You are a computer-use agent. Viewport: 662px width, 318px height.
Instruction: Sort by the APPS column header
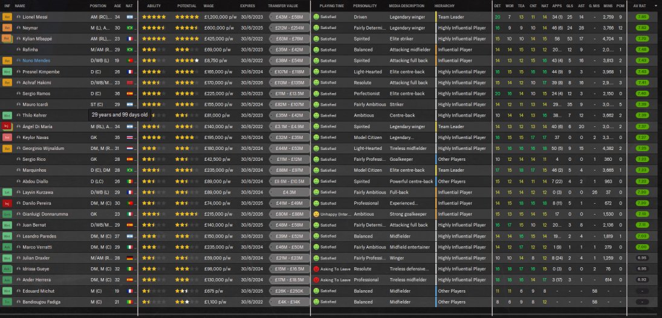click(557, 6)
